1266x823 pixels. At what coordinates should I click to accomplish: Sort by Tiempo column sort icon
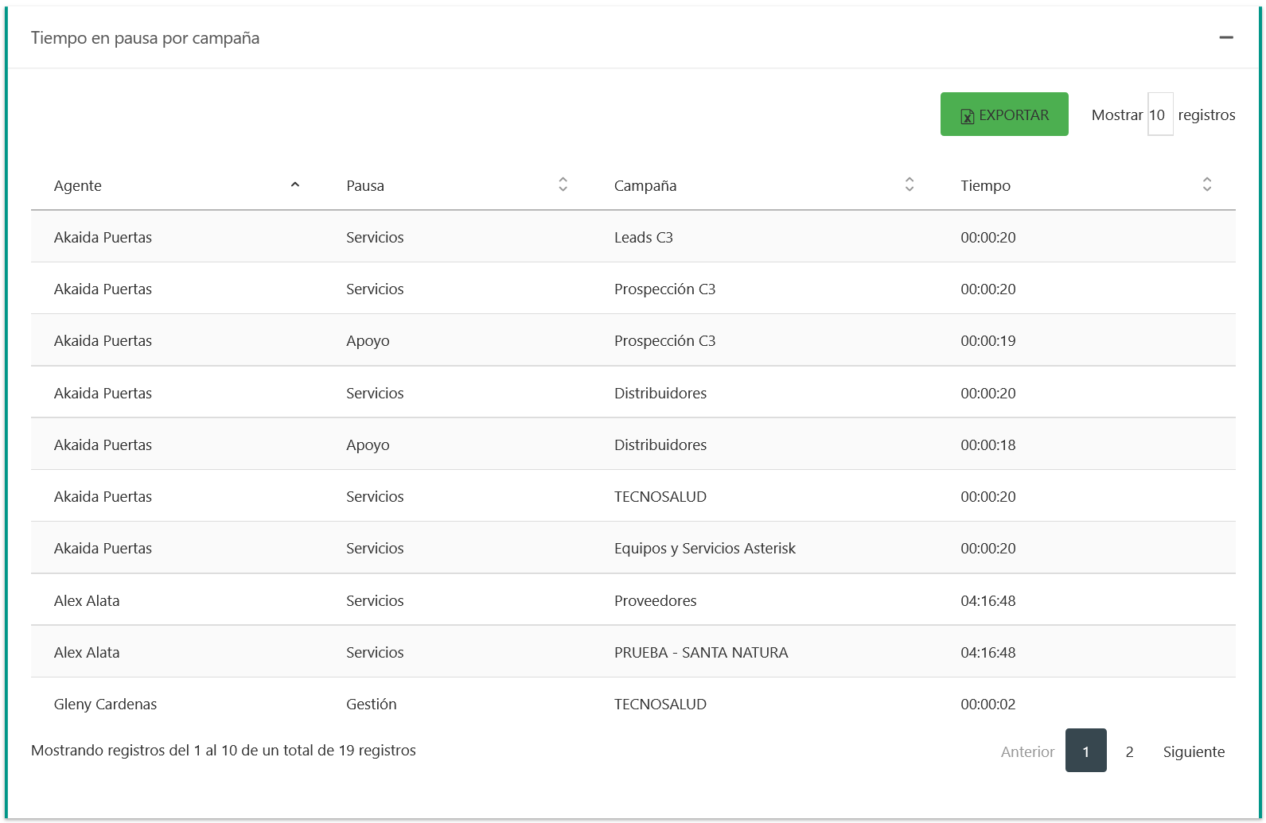(x=1206, y=184)
